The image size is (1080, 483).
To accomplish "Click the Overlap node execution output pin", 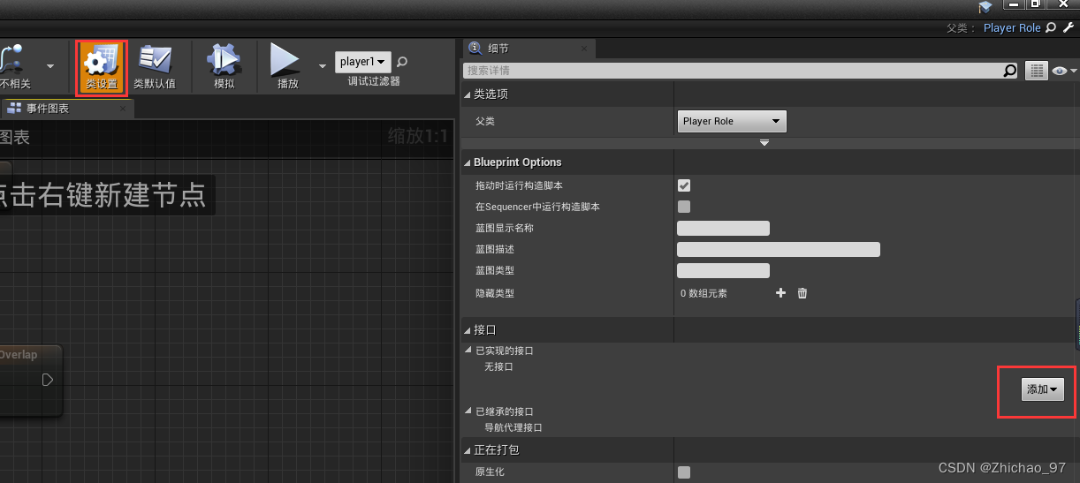I will 48,380.
